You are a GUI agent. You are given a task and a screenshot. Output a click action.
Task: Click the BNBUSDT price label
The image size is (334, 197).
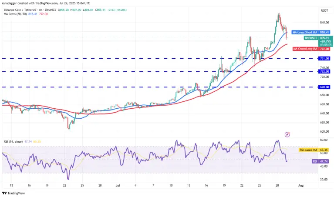point(311,38)
